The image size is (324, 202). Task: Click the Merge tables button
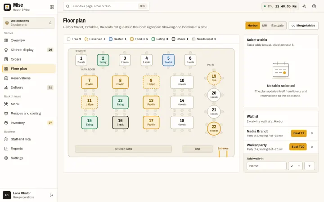point(303,26)
